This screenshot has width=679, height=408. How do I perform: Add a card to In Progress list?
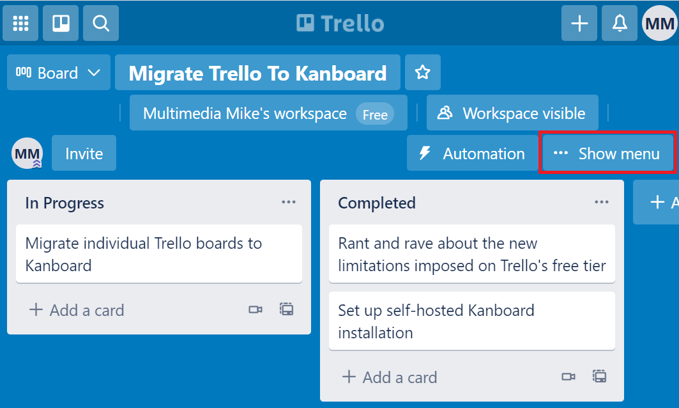[x=77, y=310]
